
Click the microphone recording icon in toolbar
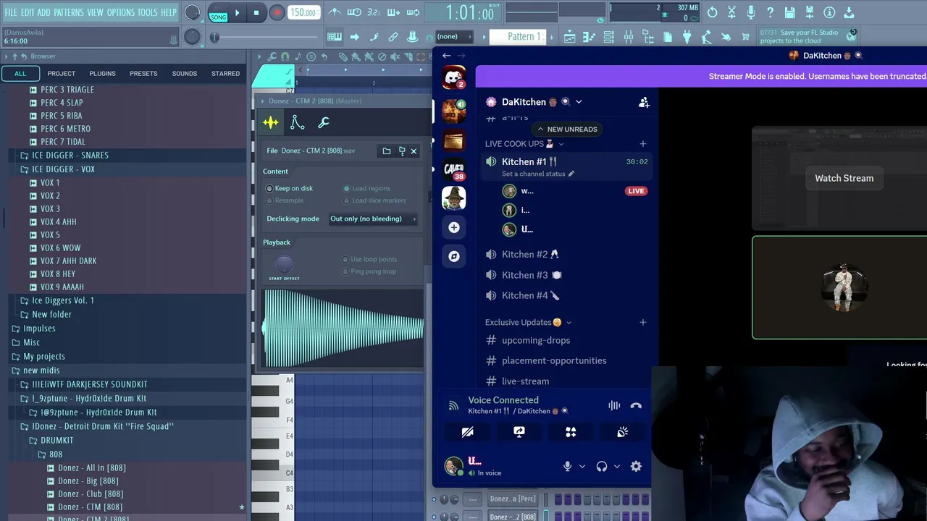tap(751, 12)
